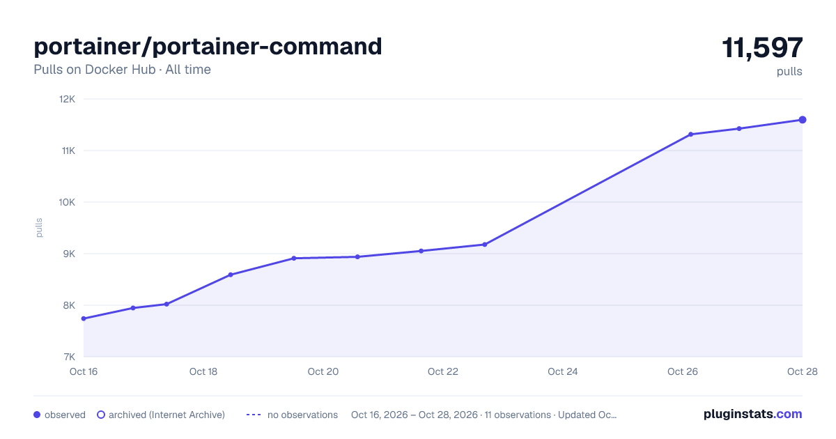Click the 11K y-axis label
836x439 pixels.
click(68, 151)
